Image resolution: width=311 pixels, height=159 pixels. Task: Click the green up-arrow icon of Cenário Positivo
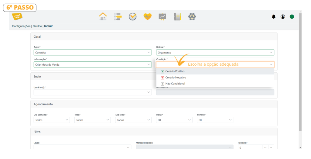(162, 72)
